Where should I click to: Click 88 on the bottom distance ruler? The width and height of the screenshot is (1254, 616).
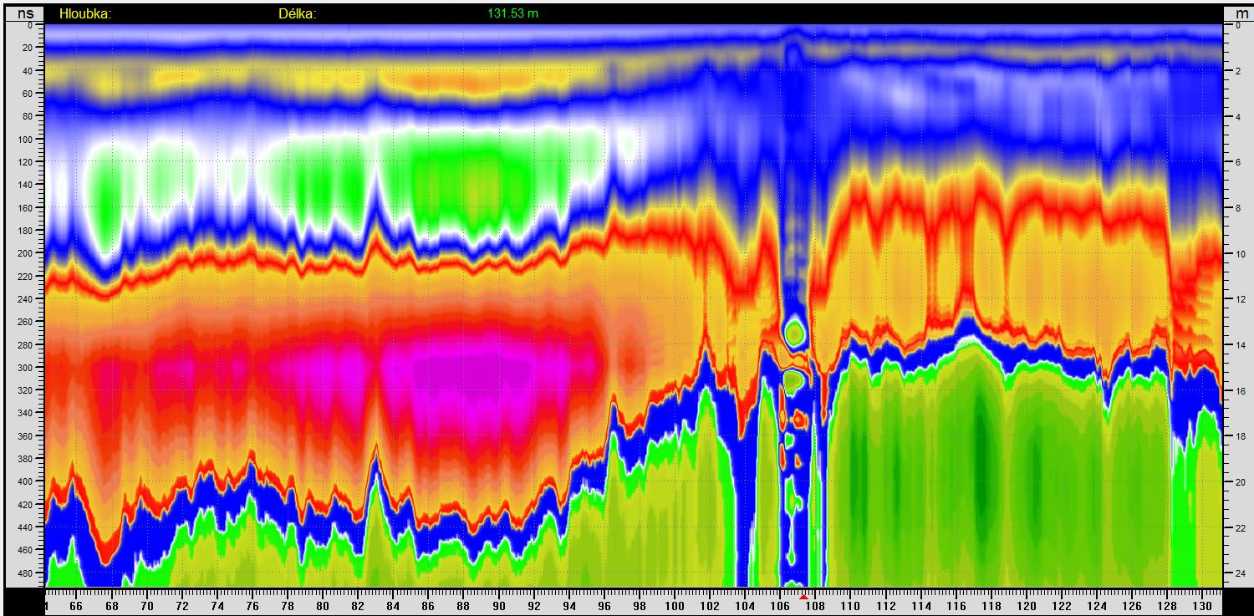(x=464, y=606)
